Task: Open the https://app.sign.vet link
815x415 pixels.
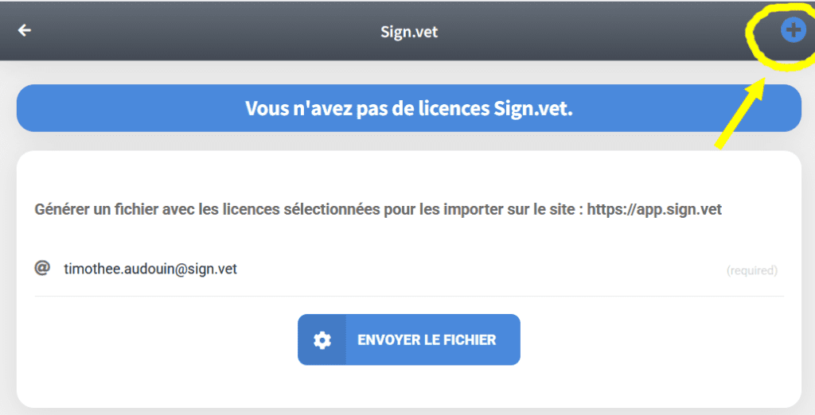Action: (654, 210)
